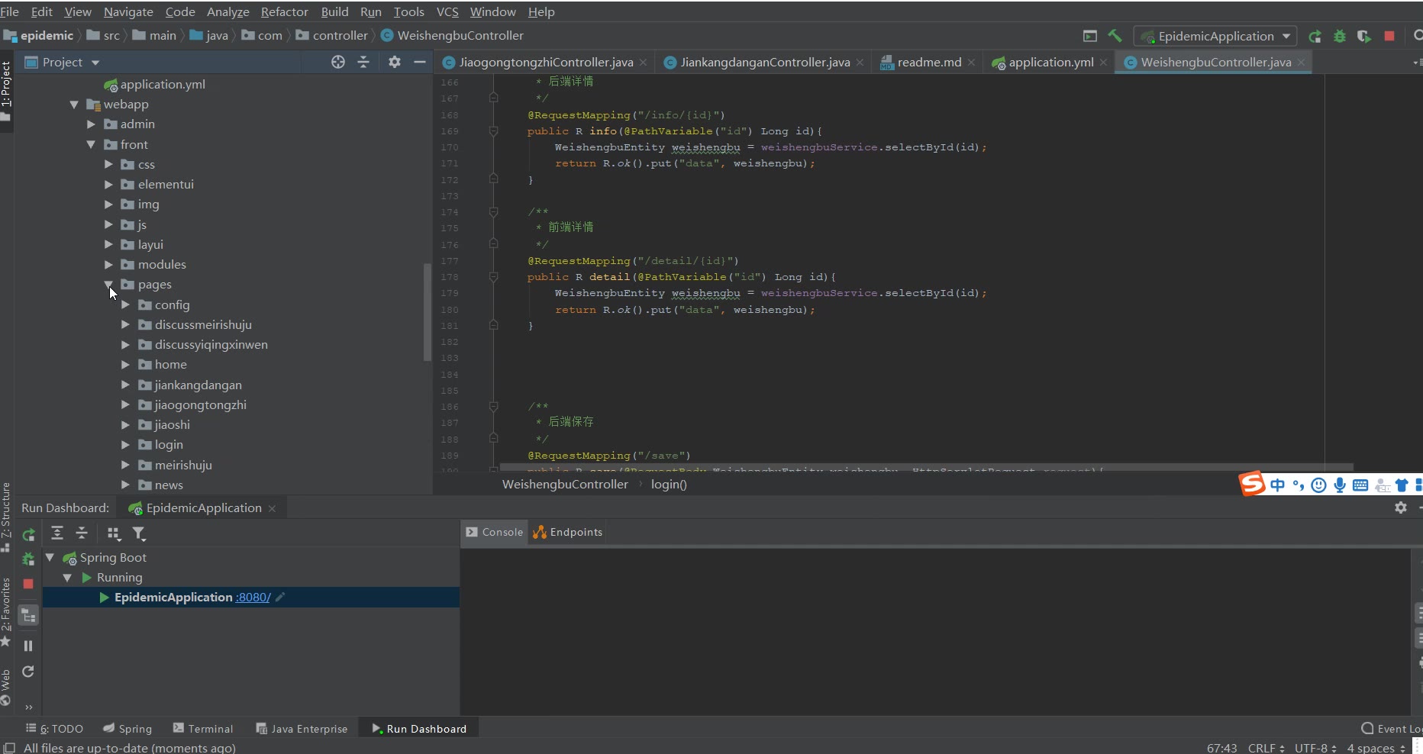The width and height of the screenshot is (1423, 754).
Task: Expand the admin folder in project tree
Action: [91, 124]
